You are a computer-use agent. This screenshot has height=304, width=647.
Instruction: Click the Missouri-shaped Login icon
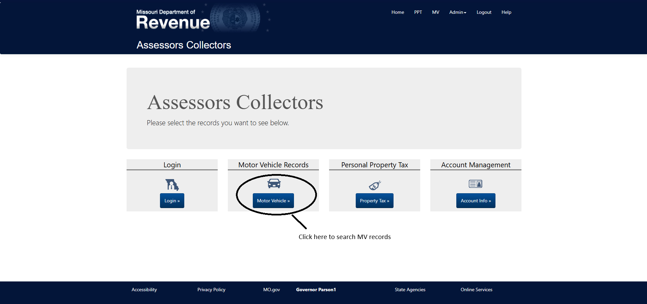[172, 184]
